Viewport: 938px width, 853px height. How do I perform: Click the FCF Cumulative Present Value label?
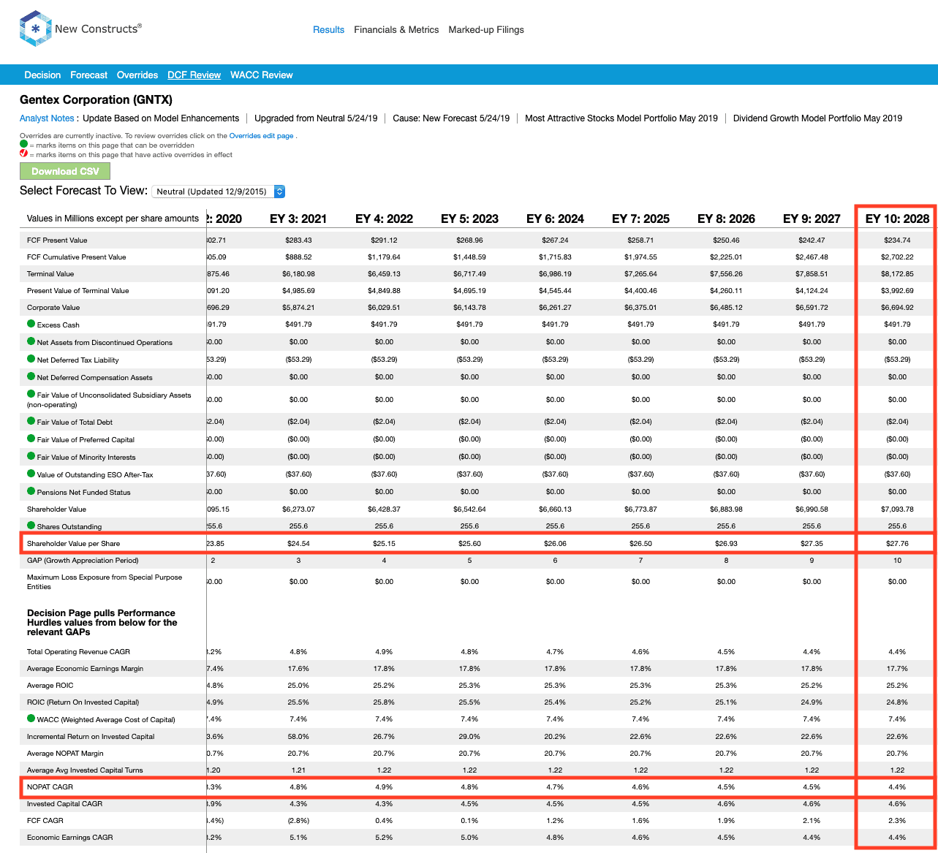[x=76, y=257]
